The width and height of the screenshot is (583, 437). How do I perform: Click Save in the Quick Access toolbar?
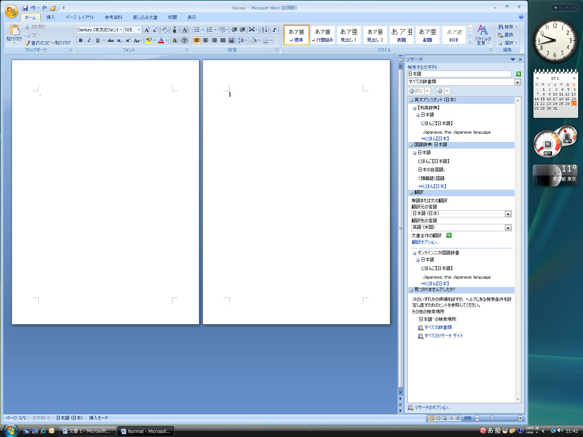pos(25,8)
